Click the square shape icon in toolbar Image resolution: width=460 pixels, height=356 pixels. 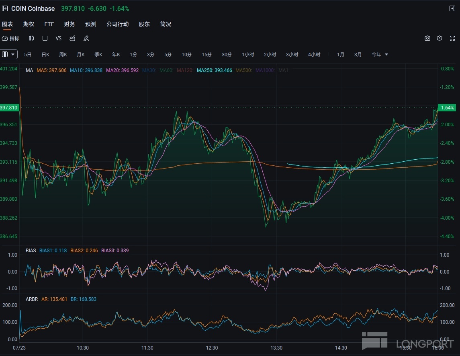(45, 38)
